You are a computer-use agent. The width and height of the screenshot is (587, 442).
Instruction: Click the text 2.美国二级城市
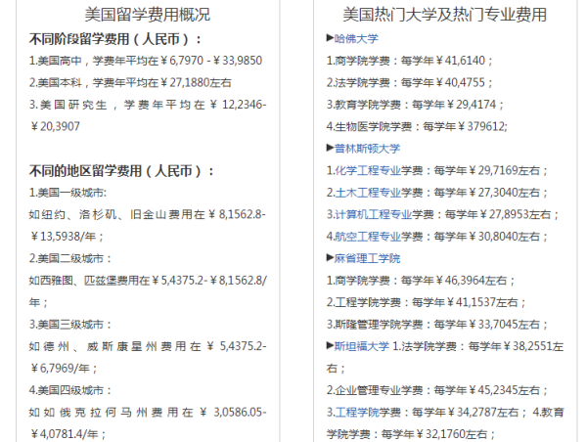point(70,258)
